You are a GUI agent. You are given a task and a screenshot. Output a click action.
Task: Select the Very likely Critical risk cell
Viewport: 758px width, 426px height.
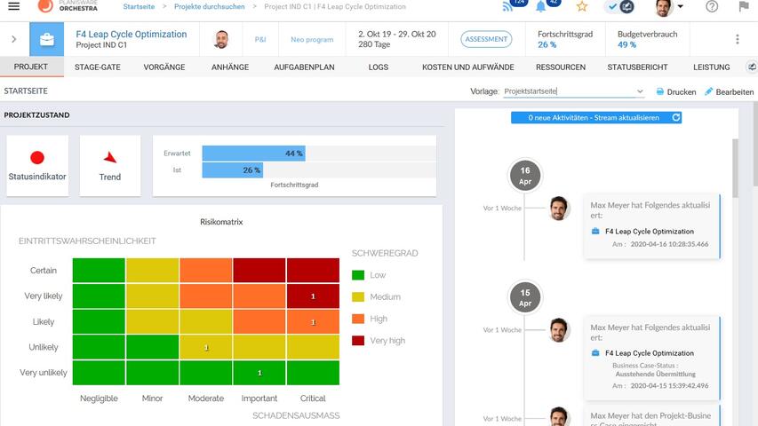(313, 296)
